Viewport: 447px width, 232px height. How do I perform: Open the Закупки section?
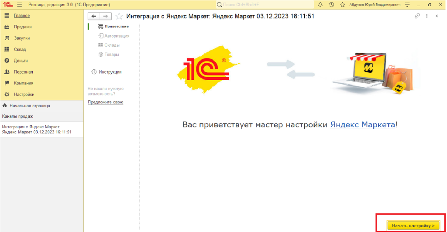tap(22, 38)
